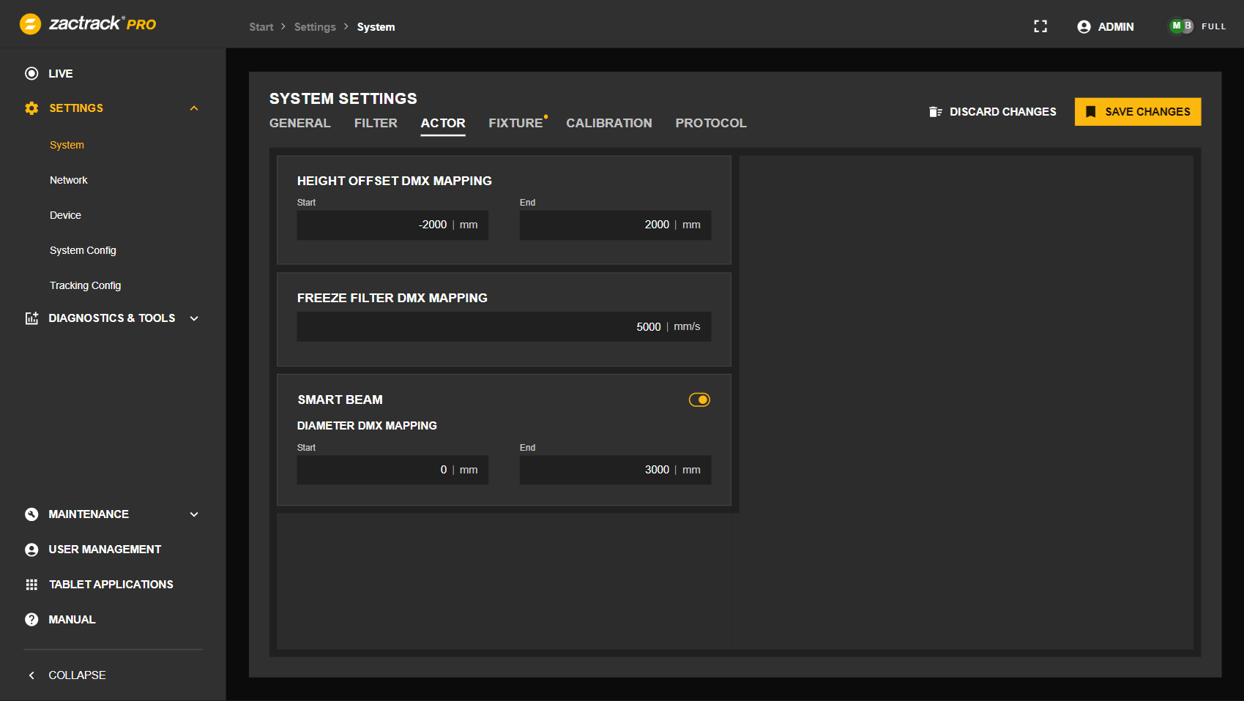Open the Fixture tab
The width and height of the screenshot is (1244, 701).
click(x=516, y=123)
